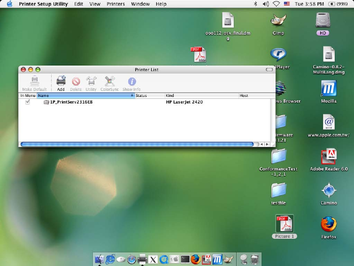Click the AirPort wireless icon in menu bar
Screen dimensions: 354x266
[x=276, y=4]
